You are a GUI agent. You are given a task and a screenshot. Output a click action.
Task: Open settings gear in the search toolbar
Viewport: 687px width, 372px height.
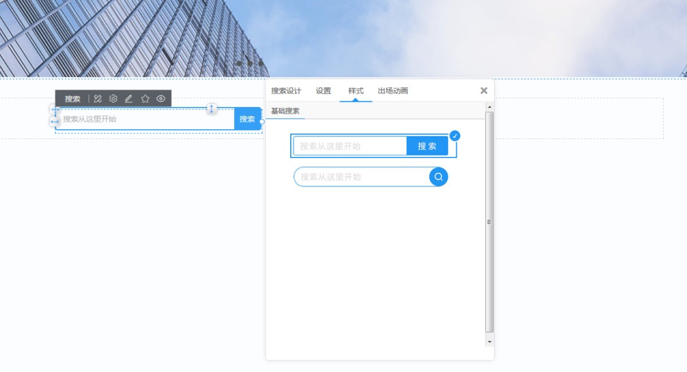[x=113, y=99]
